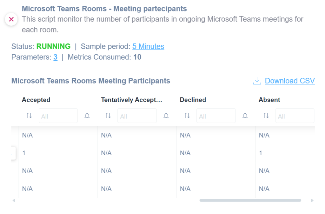This screenshot has height=214, width=325.
Task: Click the Accepted column alert bell
Action: [x=87, y=116]
